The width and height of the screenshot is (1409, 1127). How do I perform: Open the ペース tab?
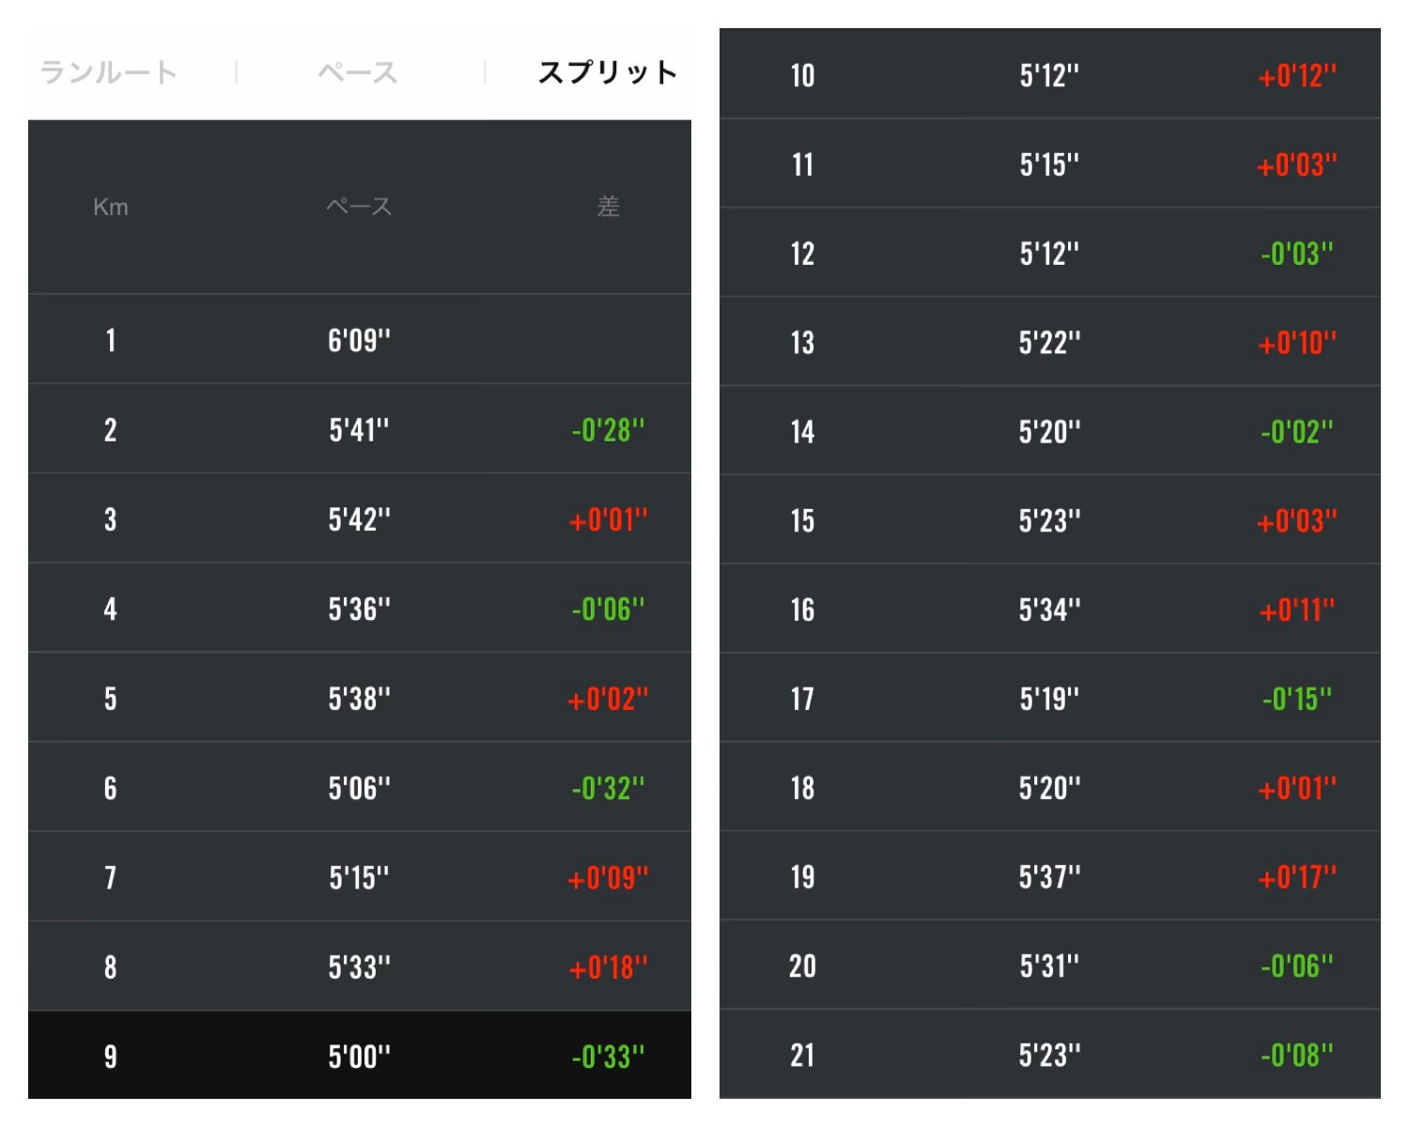tap(358, 72)
